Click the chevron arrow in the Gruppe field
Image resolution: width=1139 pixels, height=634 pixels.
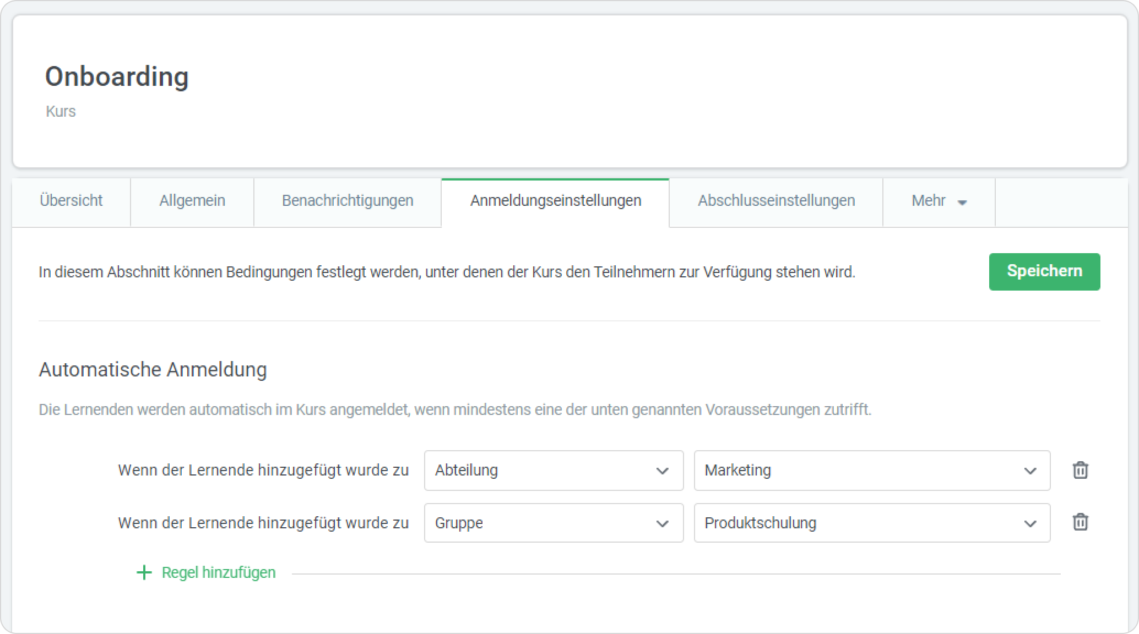(662, 523)
